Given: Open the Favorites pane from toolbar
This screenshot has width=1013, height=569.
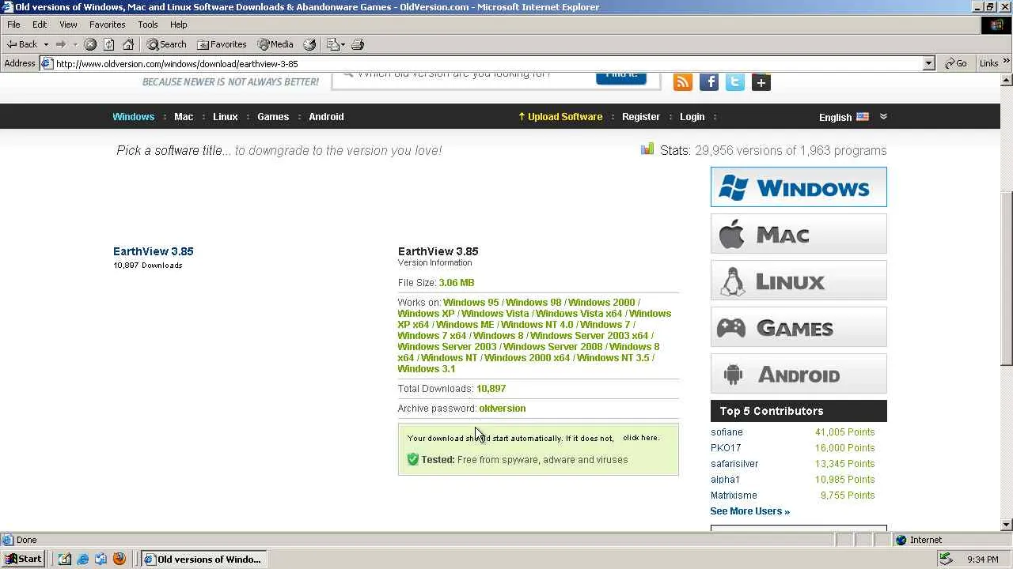Looking at the screenshot, I should pos(222,44).
